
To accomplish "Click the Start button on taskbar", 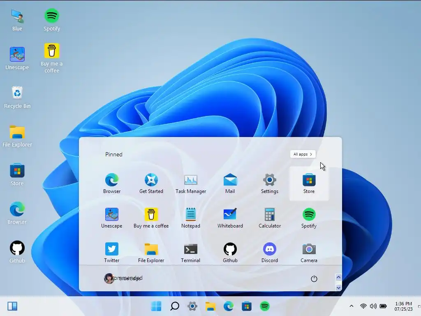I will (156, 306).
